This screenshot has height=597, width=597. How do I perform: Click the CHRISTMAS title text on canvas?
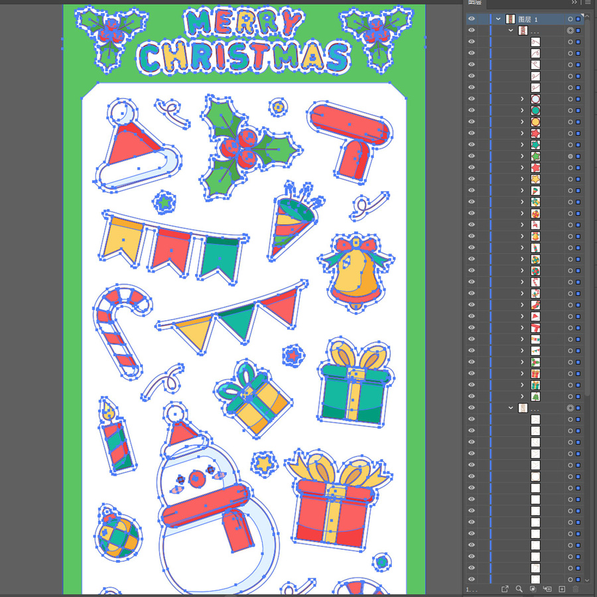tap(243, 57)
